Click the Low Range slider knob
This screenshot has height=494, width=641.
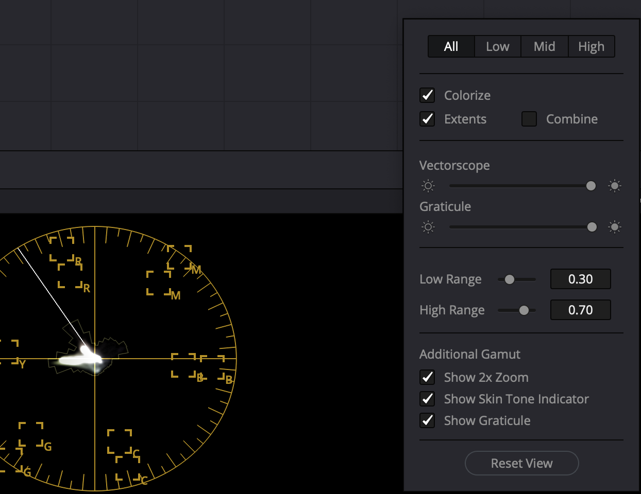tap(510, 279)
